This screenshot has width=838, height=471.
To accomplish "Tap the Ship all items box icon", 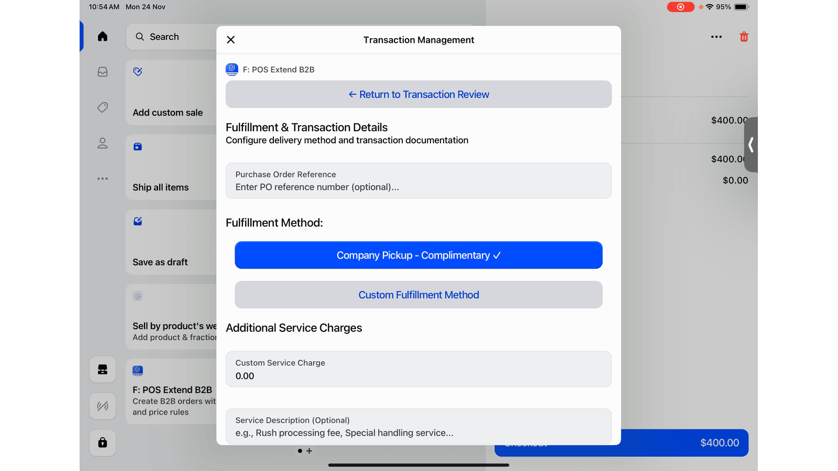I will click(138, 147).
